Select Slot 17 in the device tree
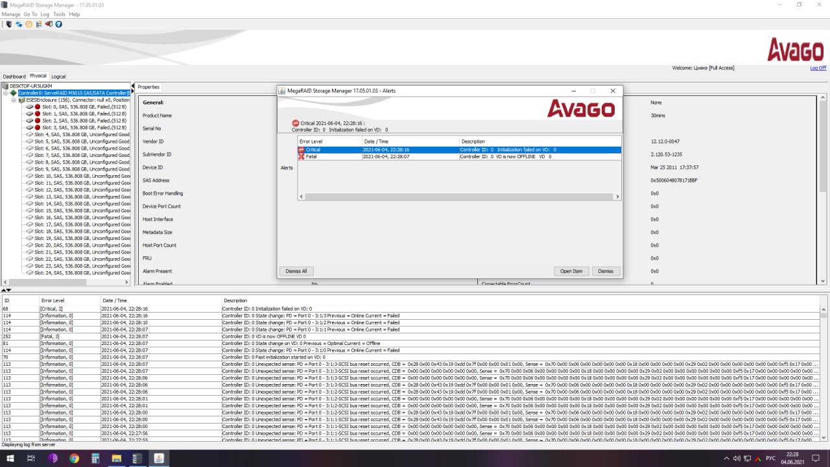 pos(77,224)
